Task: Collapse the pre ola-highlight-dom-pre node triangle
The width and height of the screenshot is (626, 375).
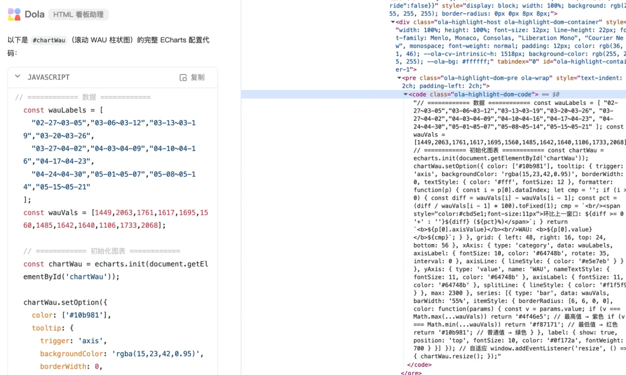Action: [x=399, y=78]
